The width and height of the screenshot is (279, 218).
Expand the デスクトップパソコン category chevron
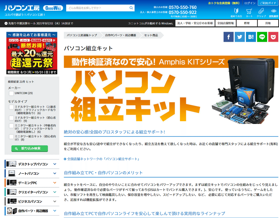55,164
